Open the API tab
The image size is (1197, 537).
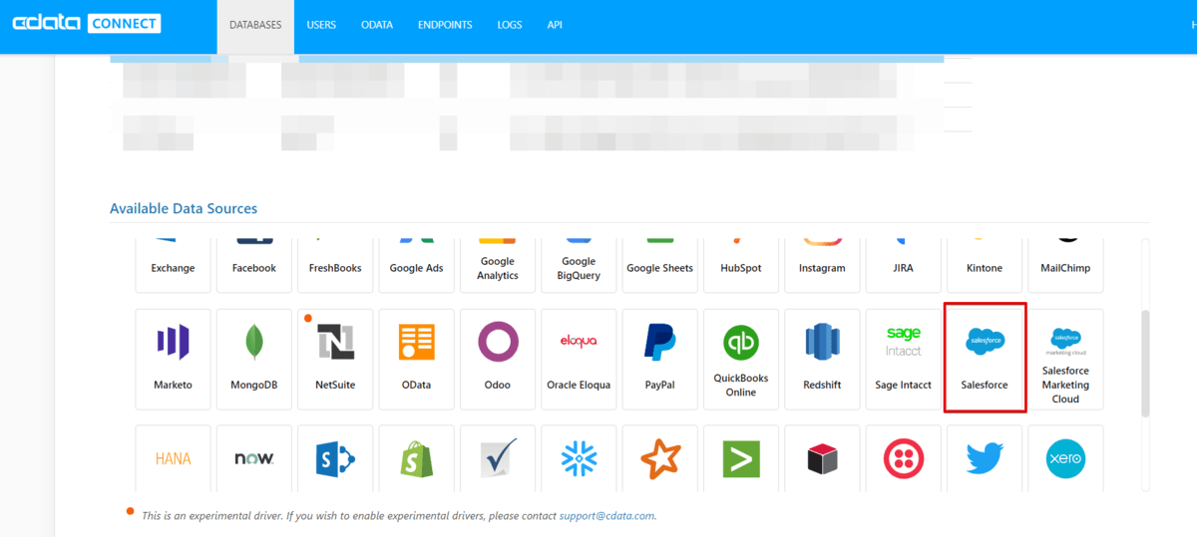point(555,26)
